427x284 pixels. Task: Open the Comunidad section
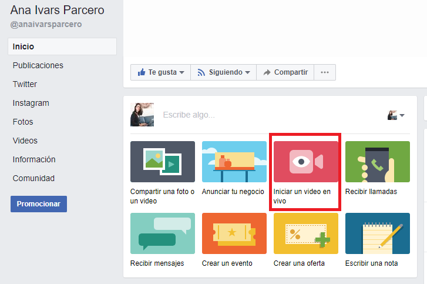click(33, 178)
